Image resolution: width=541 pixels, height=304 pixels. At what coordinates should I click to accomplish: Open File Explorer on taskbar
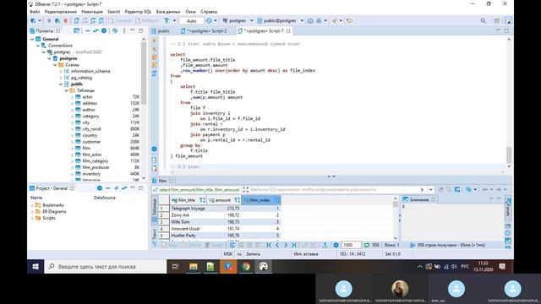194,267
